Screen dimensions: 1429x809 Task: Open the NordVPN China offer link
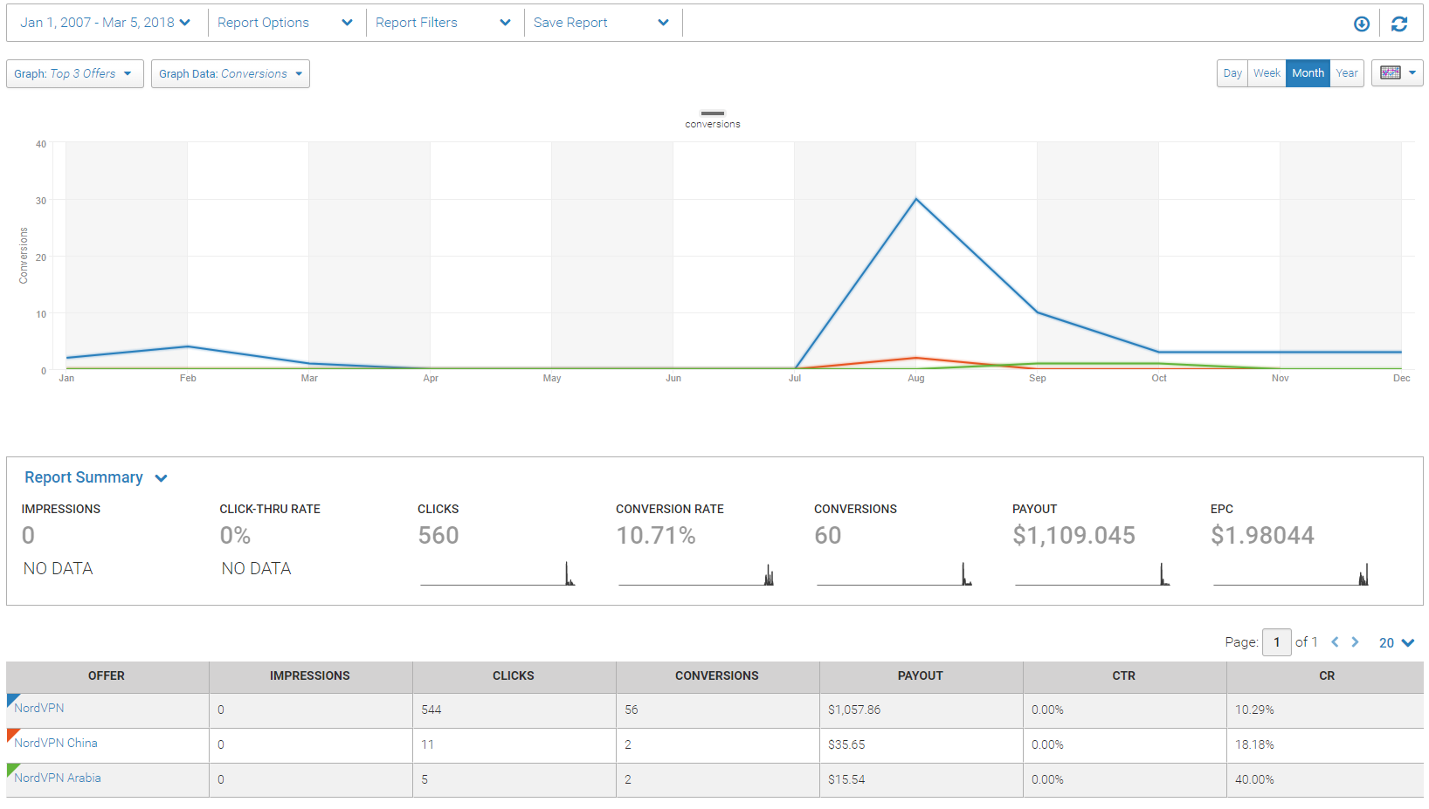tap(56, 743)
